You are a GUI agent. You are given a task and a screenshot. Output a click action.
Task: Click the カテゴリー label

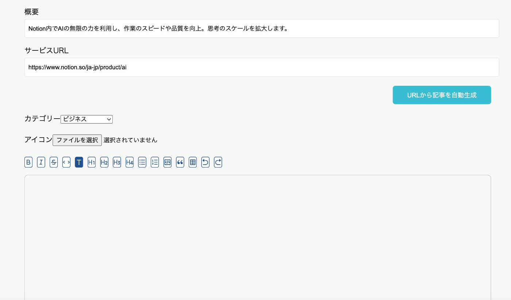pyautogui.click(x=42, y=119)
